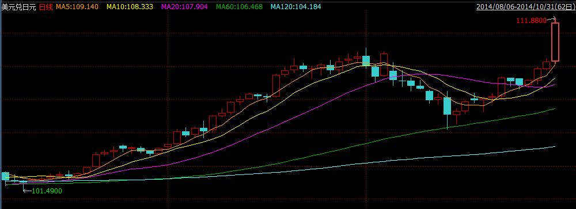Select the first cyan candlestick at far left
This screenshot has width=576, height=209.
(6, 176)
